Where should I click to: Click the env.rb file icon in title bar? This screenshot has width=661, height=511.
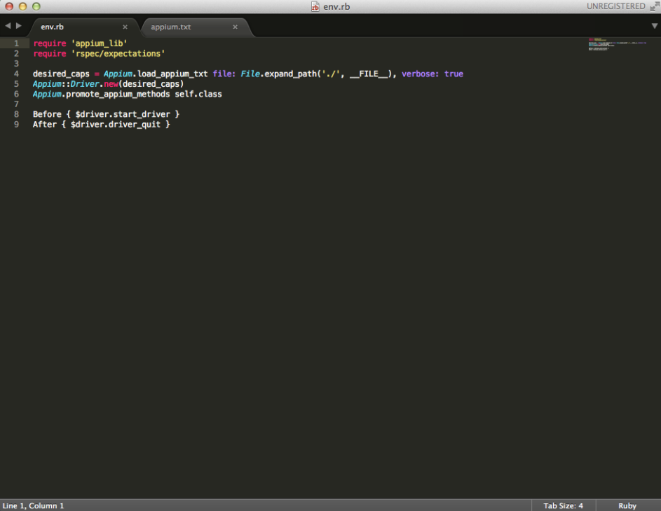tap(315, 7)
